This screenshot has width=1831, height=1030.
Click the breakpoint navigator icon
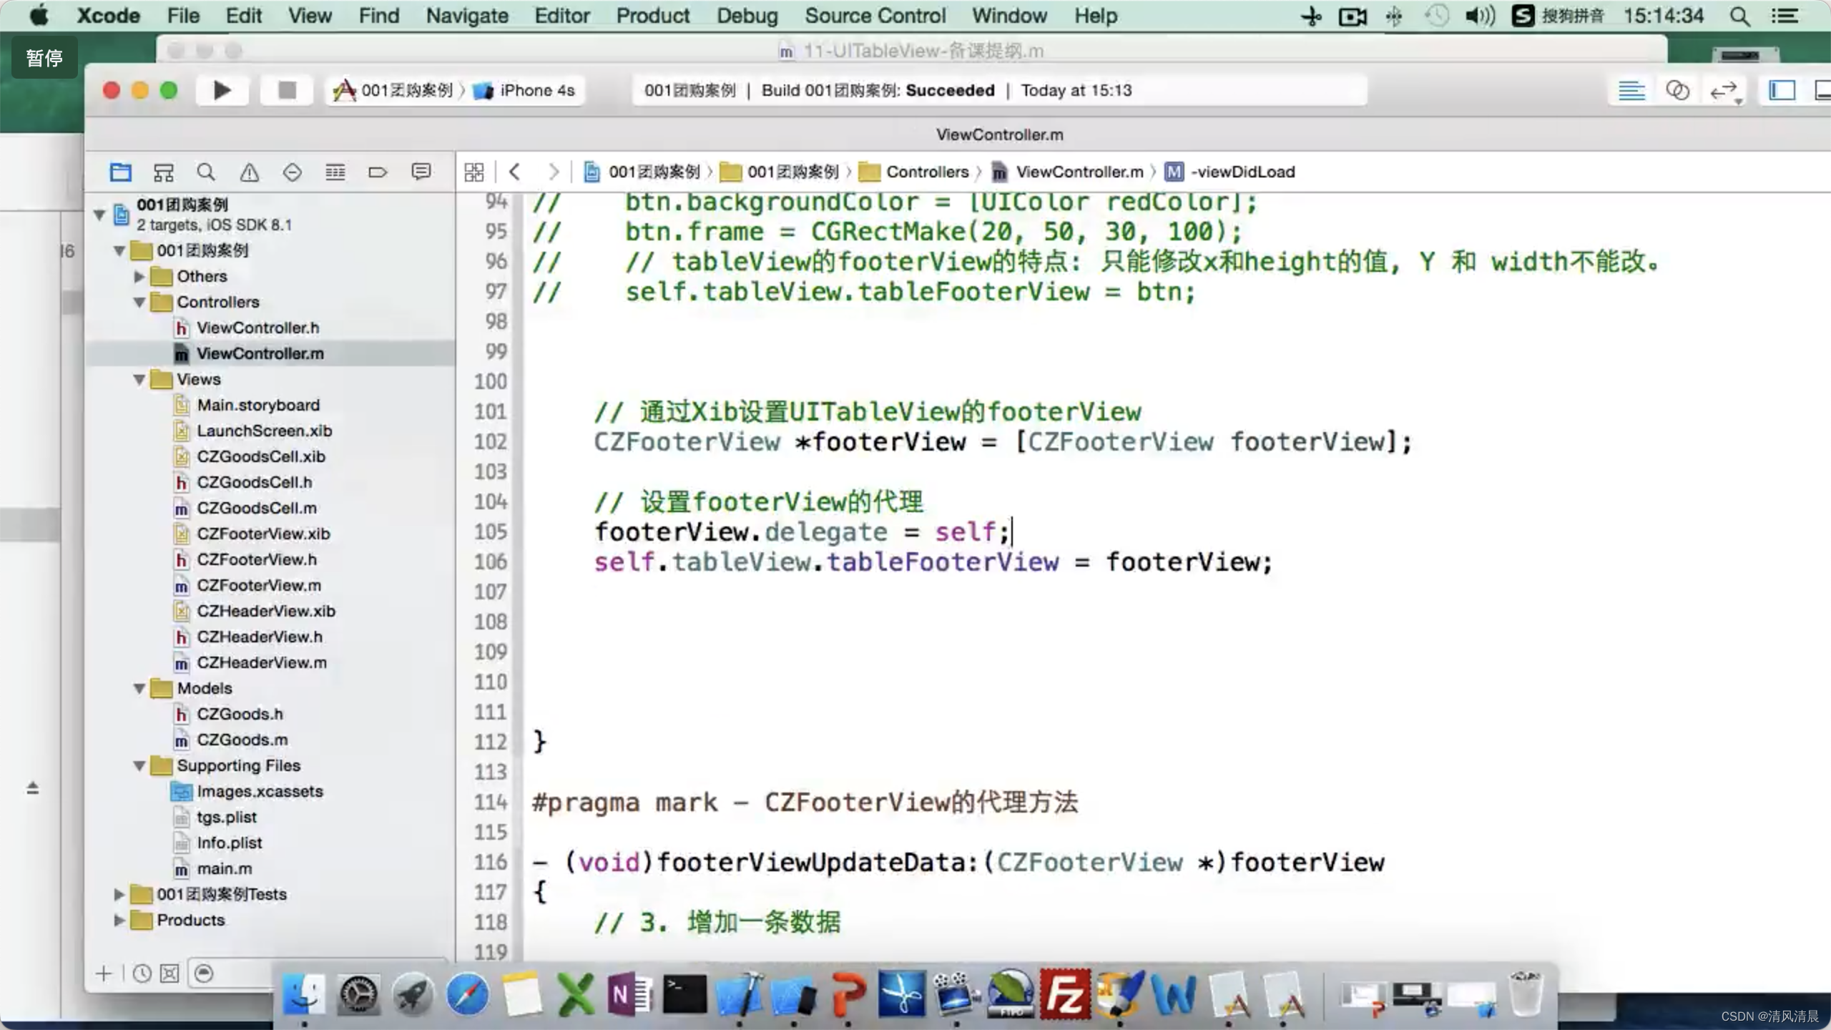[x=378, y=172]
